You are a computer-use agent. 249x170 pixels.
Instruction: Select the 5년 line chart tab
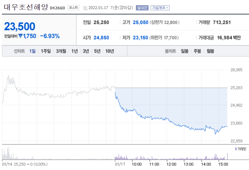[x=97, y=51]
